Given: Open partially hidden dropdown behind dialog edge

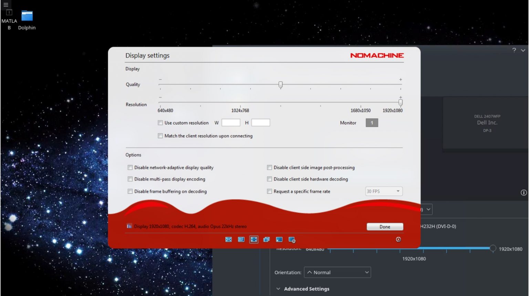Looking at the screenshot, I should click(427, 209).
